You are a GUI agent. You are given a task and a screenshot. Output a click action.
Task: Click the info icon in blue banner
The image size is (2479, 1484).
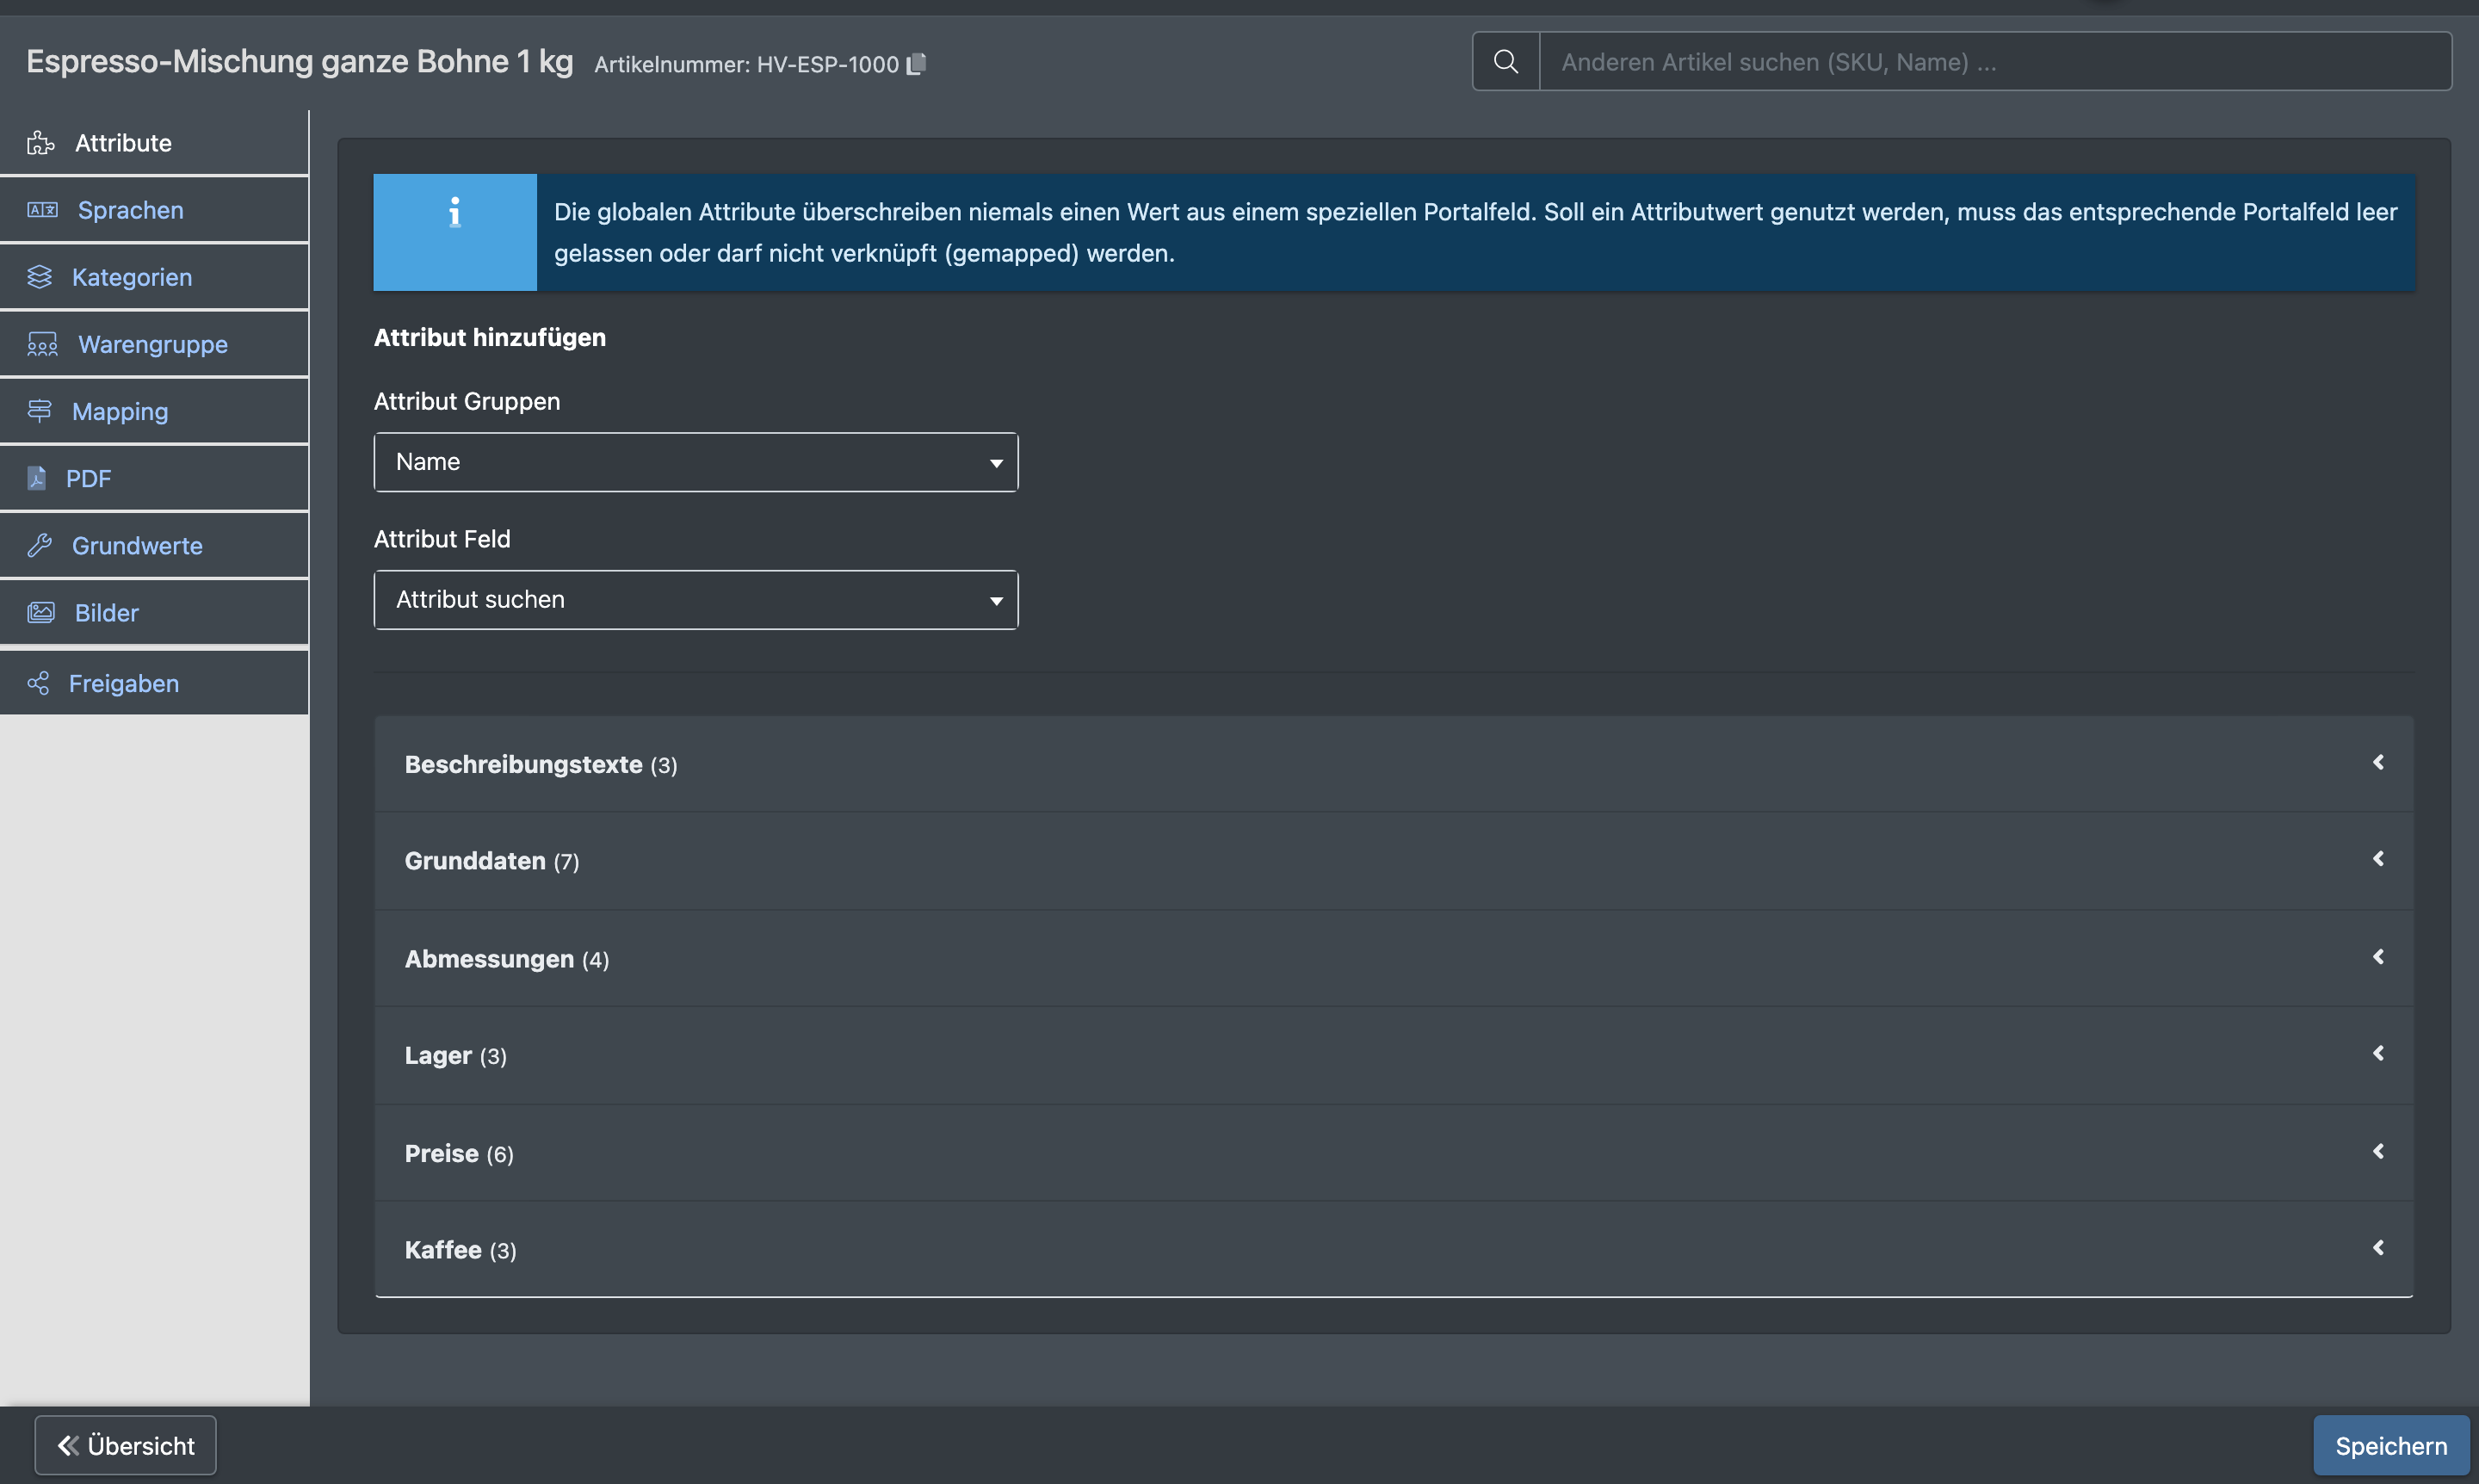[x=455, y=212]
